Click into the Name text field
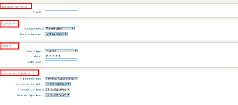This screenshot has height=105, width=238. coord(61,12)
